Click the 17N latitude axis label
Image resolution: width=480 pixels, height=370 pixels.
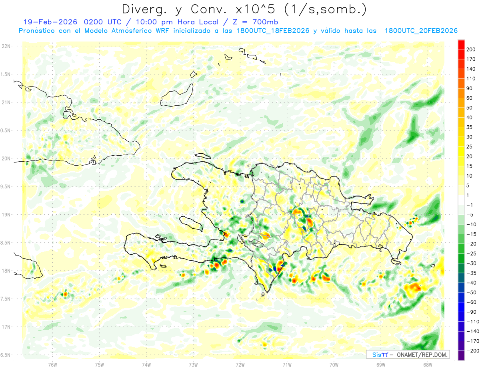pyautogui.click(x=6, y=327)
